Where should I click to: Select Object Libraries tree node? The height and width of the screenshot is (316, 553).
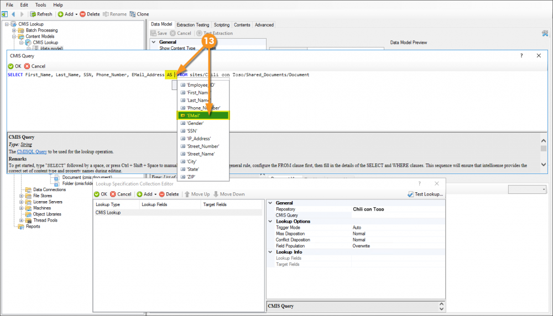pos(47,214)
